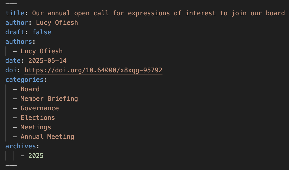Screen dimensions: 289x170
Task: Open the doi.org DOI link
Action: click(93, 70)
